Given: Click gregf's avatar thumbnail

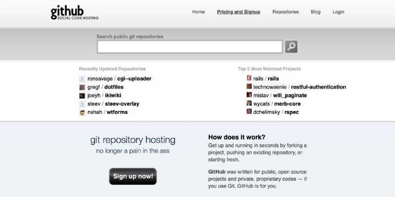Looking at the screenshot, I should [x=82, y=88].
